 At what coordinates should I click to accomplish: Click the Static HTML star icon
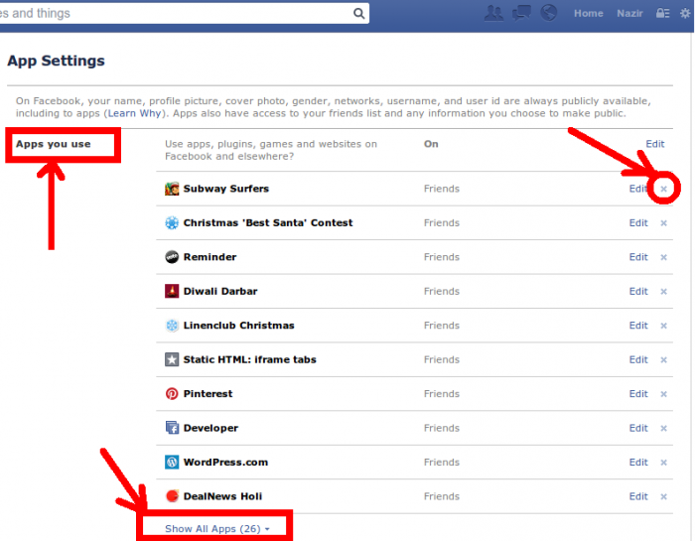click(x=172, y=359)
